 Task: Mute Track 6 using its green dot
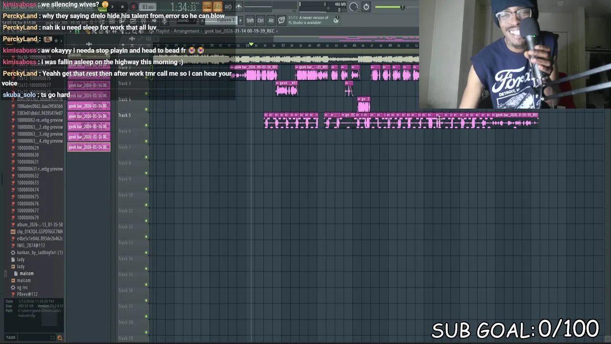click(146, 141)
